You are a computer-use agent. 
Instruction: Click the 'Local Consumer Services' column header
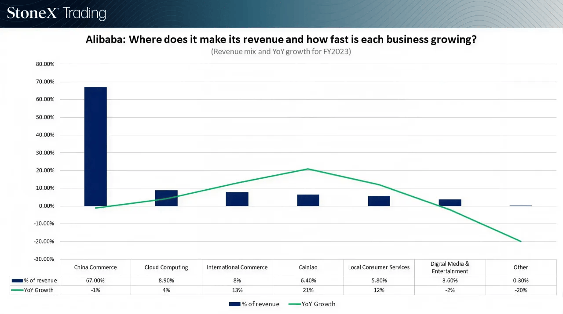click(379, 267)
